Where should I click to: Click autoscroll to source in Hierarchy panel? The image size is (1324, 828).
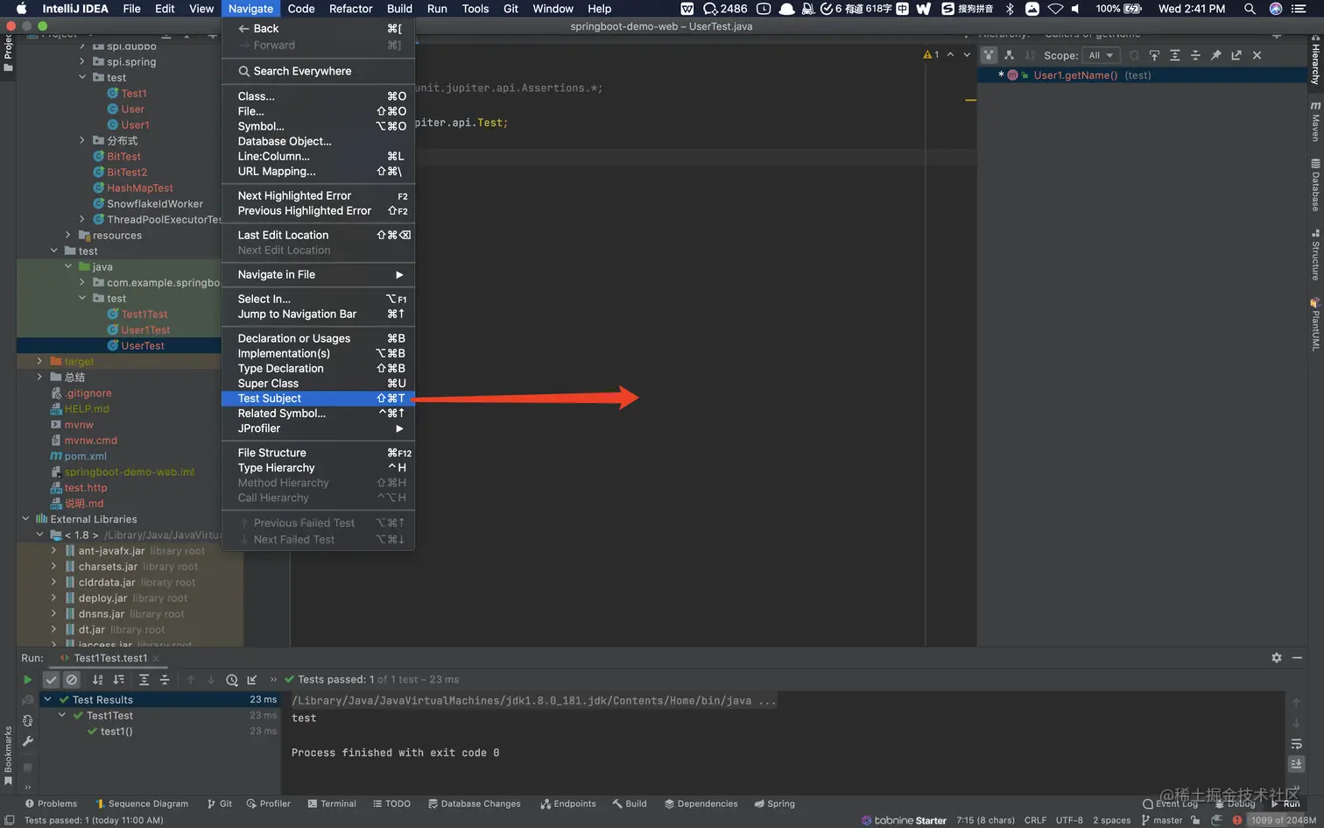[1154, 55]
